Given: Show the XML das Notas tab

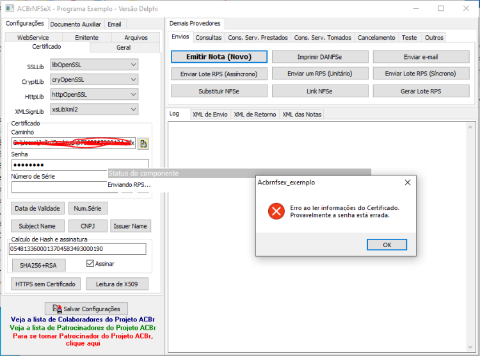Looking at the screenshot, I should click(x=302, y=114).
